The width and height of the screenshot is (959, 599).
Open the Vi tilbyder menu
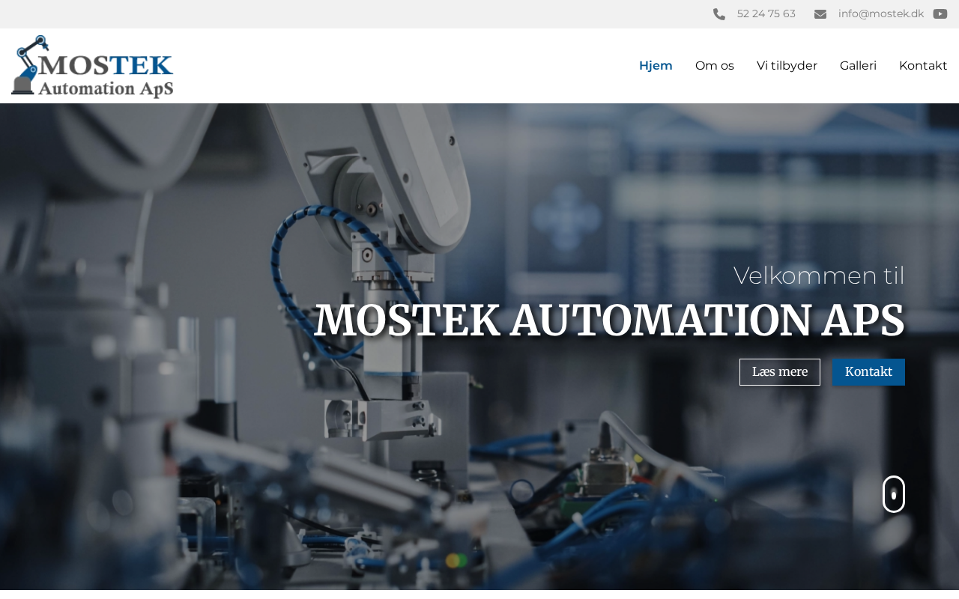787,66
